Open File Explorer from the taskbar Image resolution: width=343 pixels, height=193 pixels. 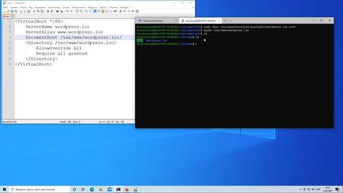[101, 189]
